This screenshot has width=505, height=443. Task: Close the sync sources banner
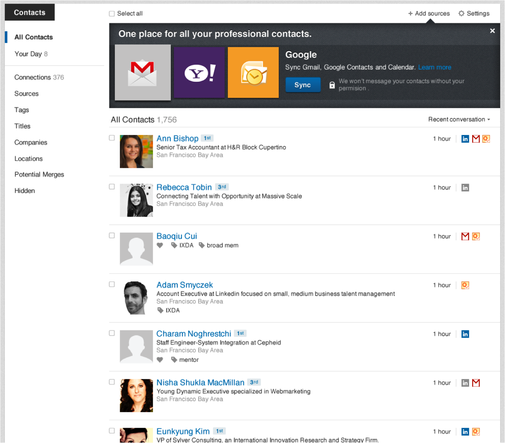coord(492,31)
